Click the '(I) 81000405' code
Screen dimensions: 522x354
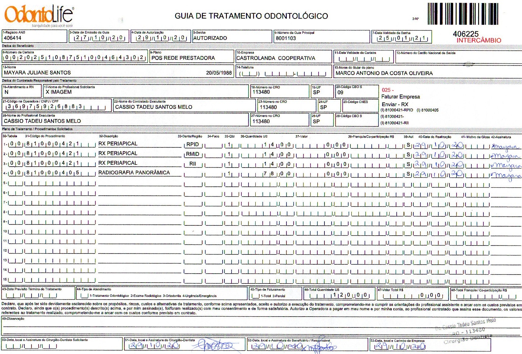428,110
